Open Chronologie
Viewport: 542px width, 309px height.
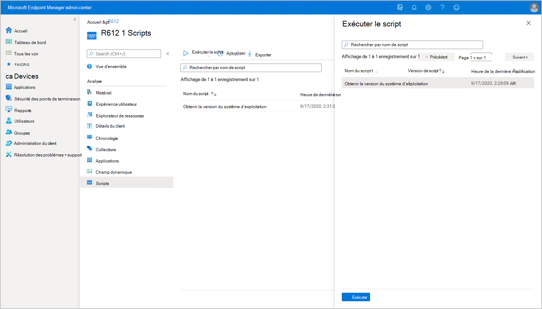(x=107, y=138)
